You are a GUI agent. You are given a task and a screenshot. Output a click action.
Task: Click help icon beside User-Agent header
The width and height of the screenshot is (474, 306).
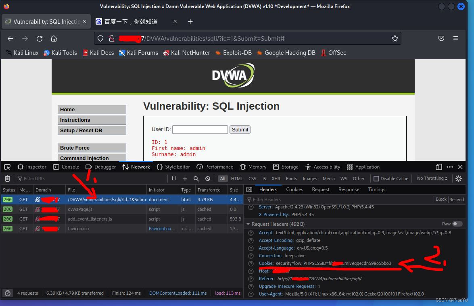(x=251, y=294)
